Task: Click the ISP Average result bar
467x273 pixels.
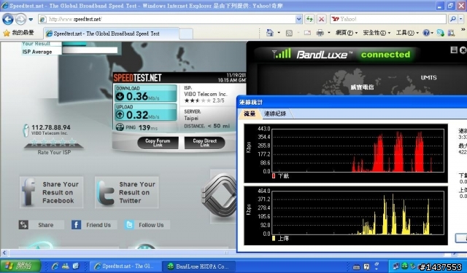Action: [x=90, y=50]
